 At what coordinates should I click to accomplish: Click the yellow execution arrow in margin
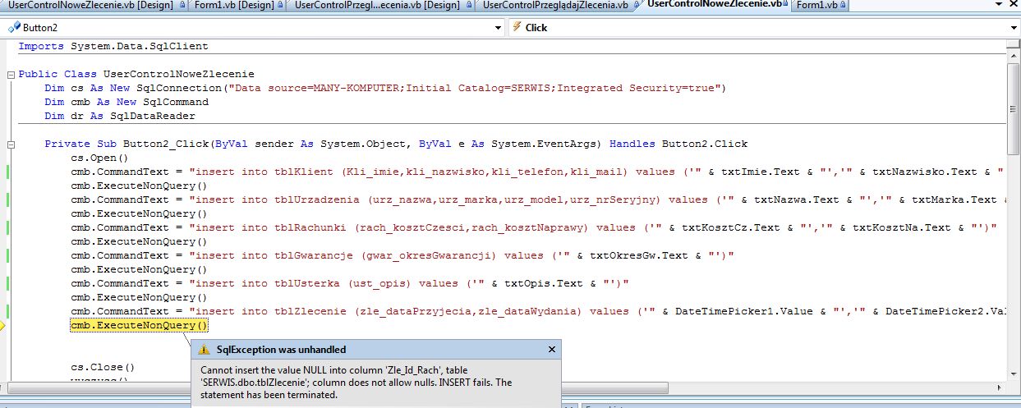[x=2, y=326]
